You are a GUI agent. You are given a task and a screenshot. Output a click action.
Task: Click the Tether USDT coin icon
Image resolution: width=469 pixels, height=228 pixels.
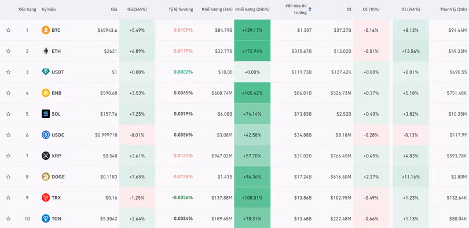(46, 72)
